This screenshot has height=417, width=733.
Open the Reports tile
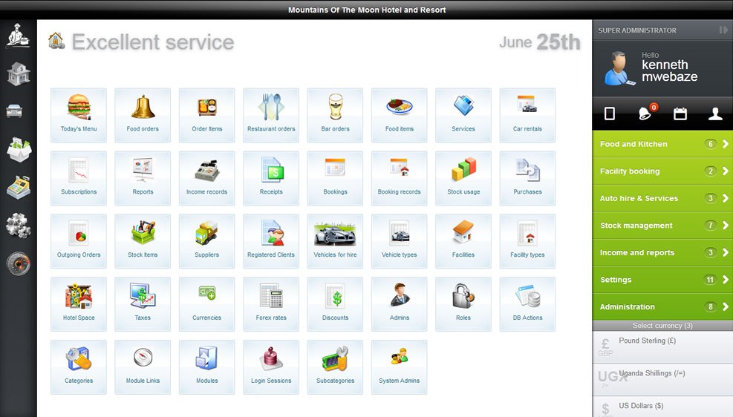(x=143, y=178)
